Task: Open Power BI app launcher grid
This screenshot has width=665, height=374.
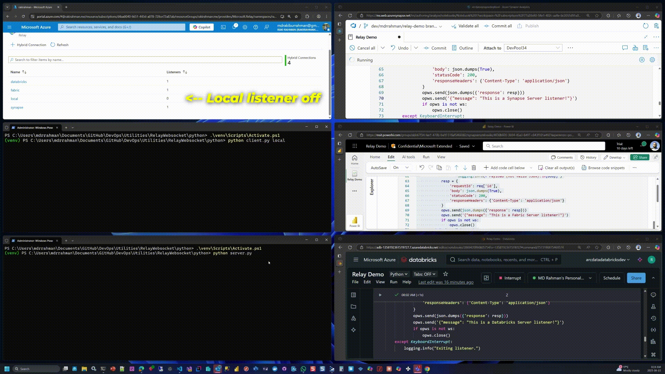Action: tap(355, 146)
